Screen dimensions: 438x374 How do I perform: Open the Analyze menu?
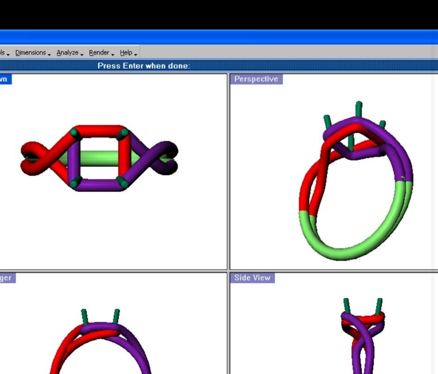[69, 53]
